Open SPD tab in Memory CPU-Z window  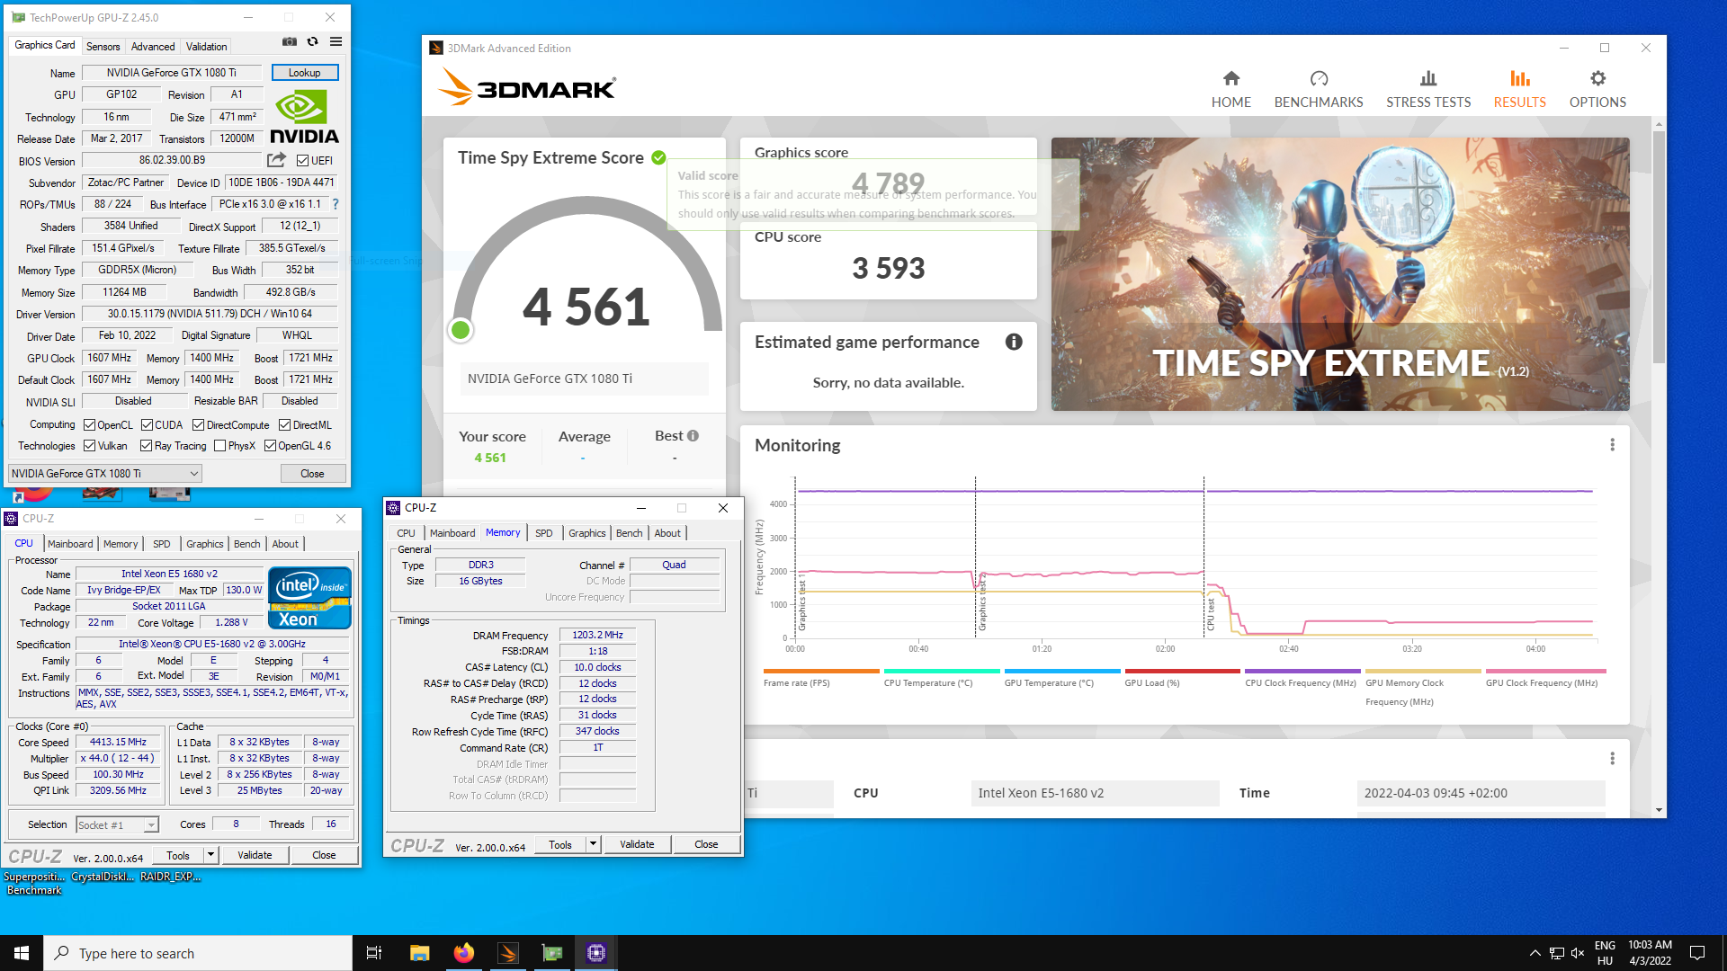click(543, 533)
